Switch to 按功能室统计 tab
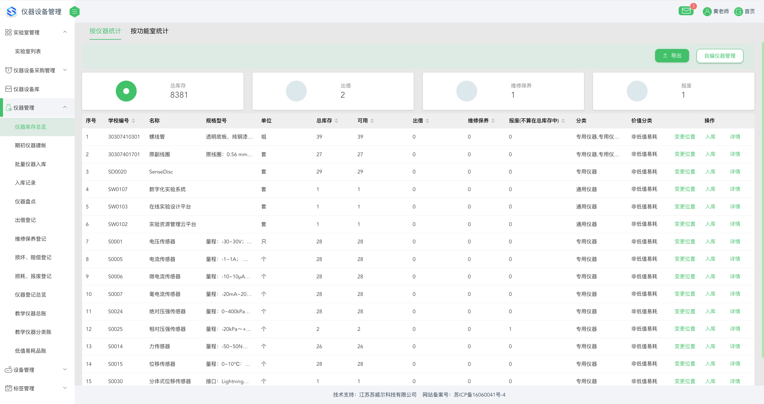Viewport: 764px width, 404px height. (x=149, y=31)
